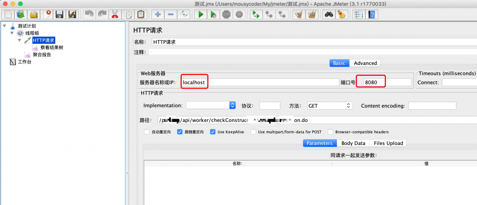Enable Use multipart/form-data for POST
The height and width of the screenshot is (205, 477).
(x=253, y=132)
